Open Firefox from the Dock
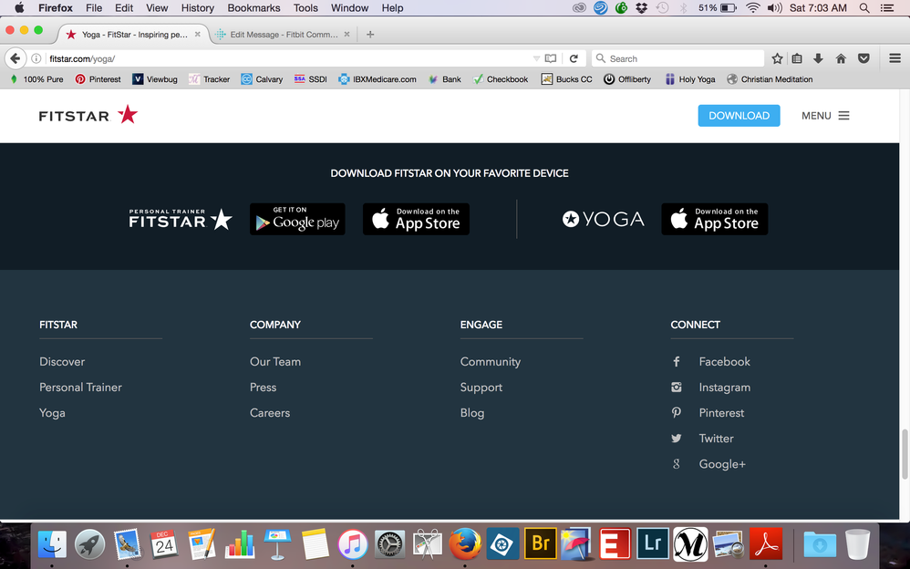Image resolution: width=910 pixels, height=569 pixels. pos(465,544)
